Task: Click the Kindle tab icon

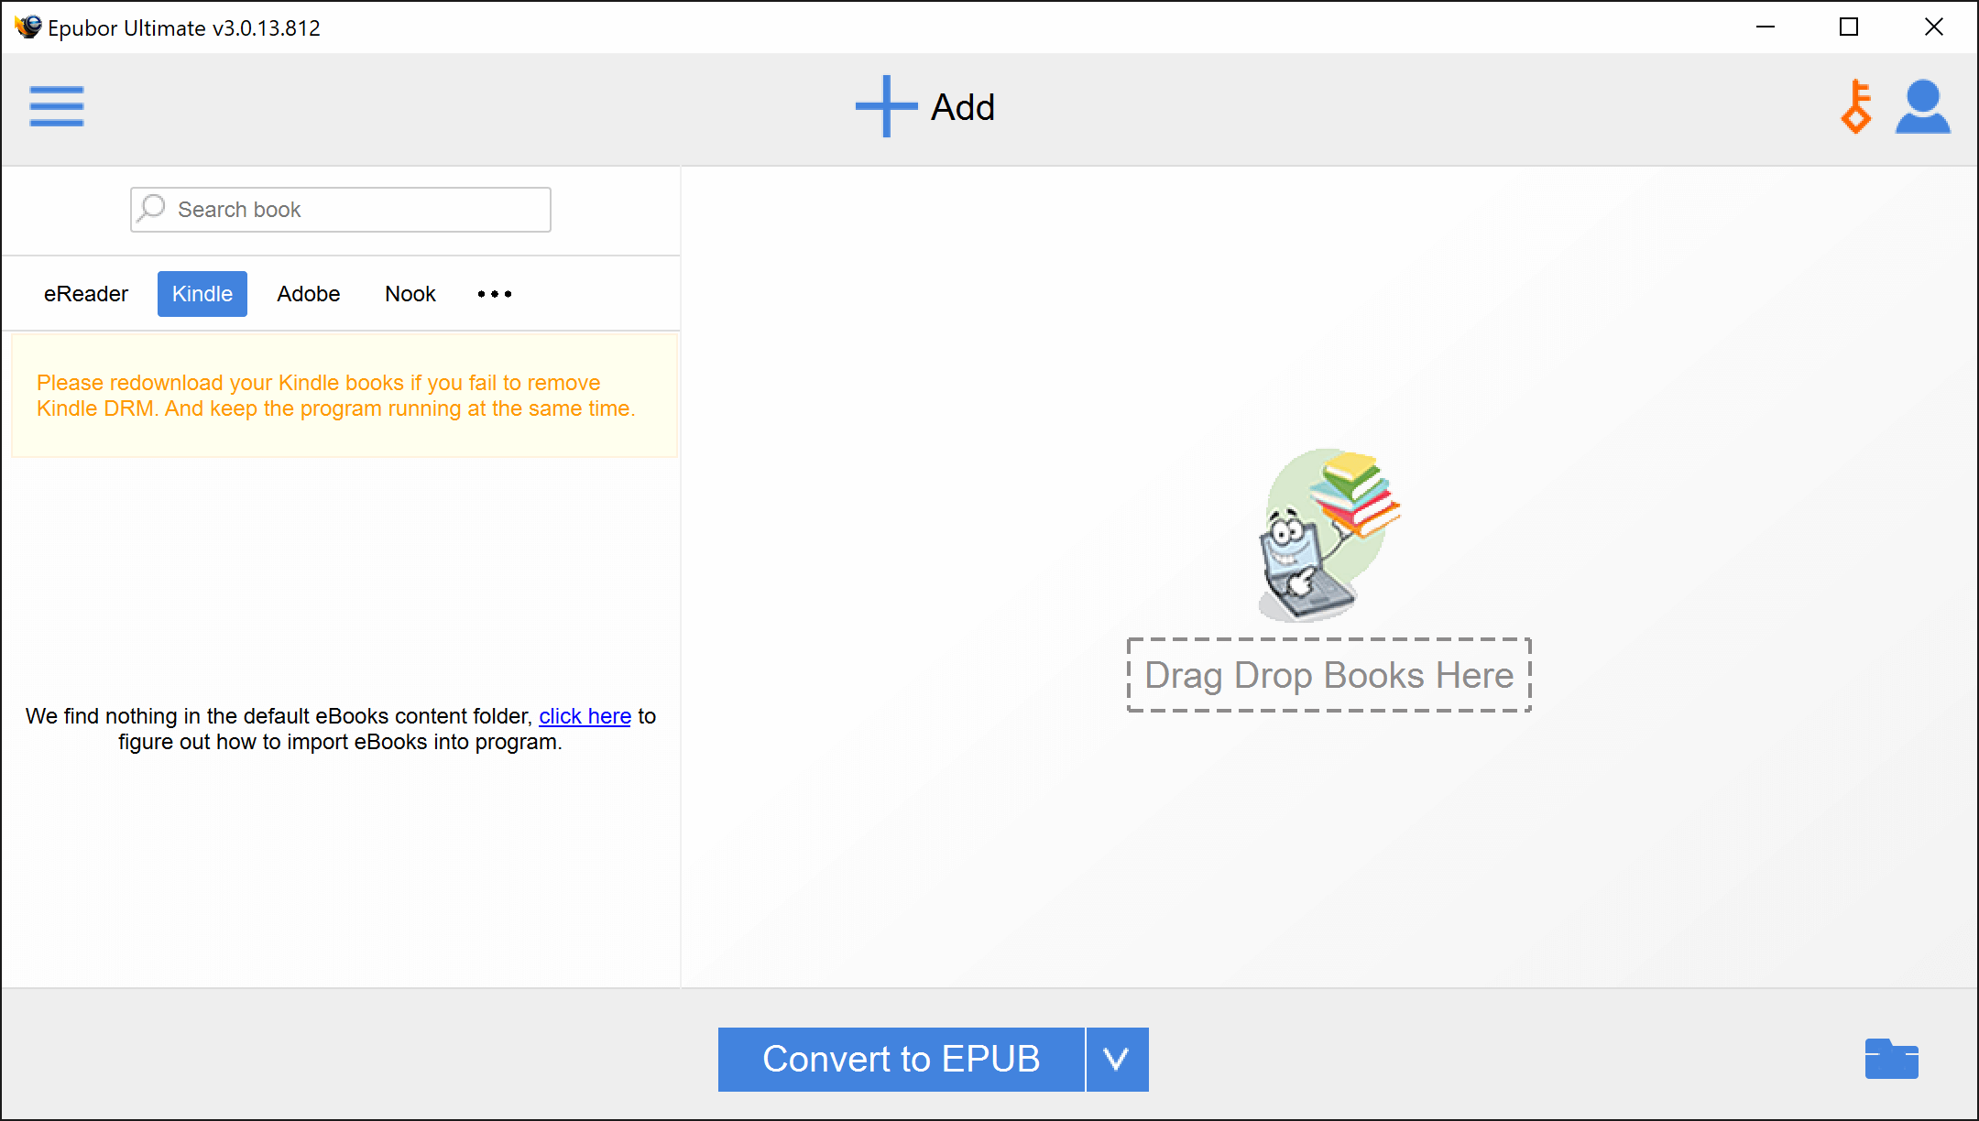Action: click(202, 292)
